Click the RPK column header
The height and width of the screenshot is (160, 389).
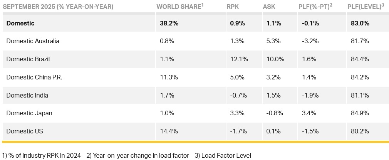pyautogui.click(x=233, y=7)
